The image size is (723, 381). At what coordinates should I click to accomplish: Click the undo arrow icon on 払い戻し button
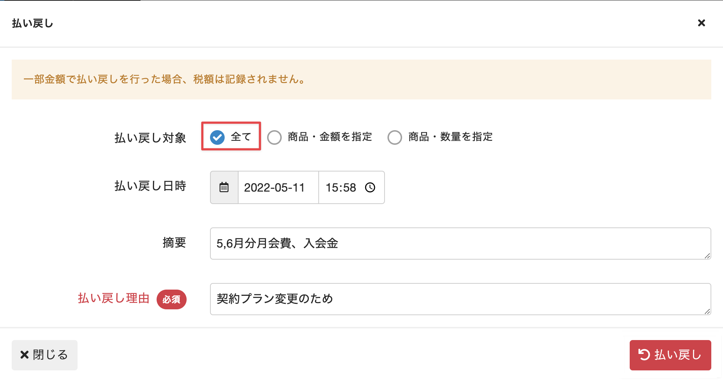(x=644, y=355)
